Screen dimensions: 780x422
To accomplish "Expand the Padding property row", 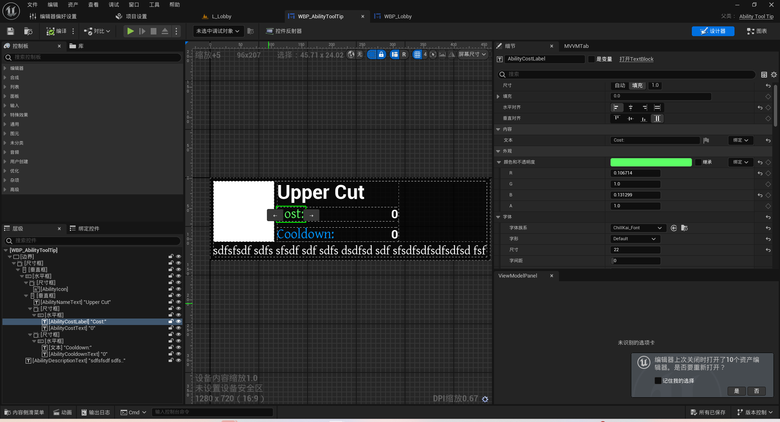I will pos(498,97).
